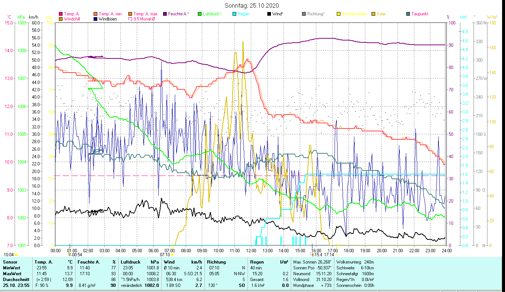The height and width of the screenshot is (292, 505).
Task: Click the Temp. A. max legend swatch
Action: [x=130, y=14]
